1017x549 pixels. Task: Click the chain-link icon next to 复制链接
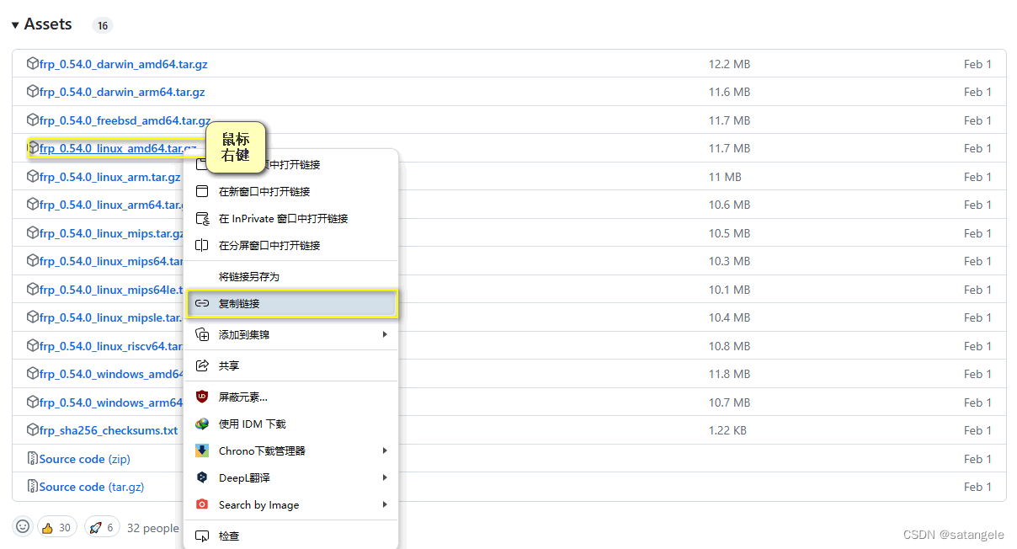(202, 303)
